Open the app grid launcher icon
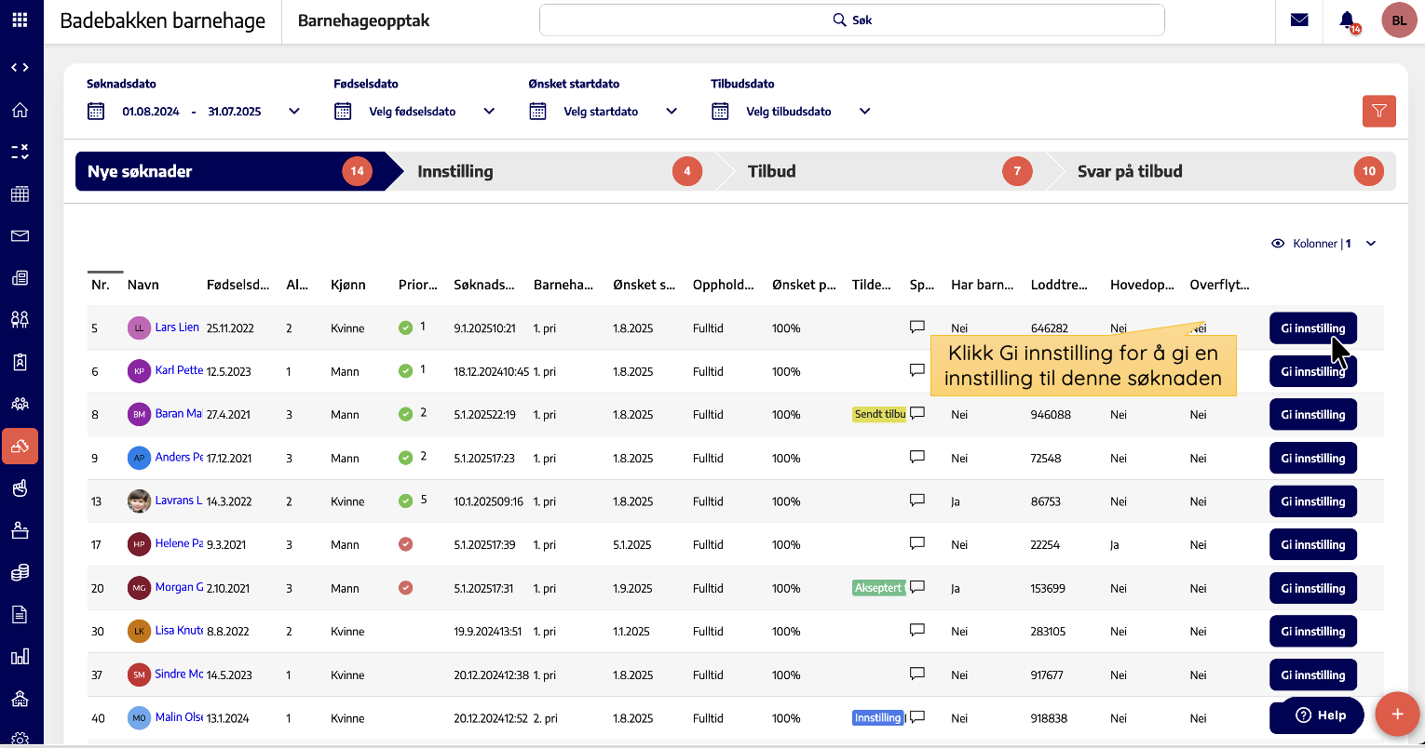 pyautogui.click(x=20, y=20)
